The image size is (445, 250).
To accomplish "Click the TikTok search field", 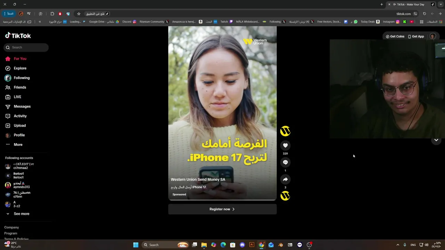I will 26,47.
